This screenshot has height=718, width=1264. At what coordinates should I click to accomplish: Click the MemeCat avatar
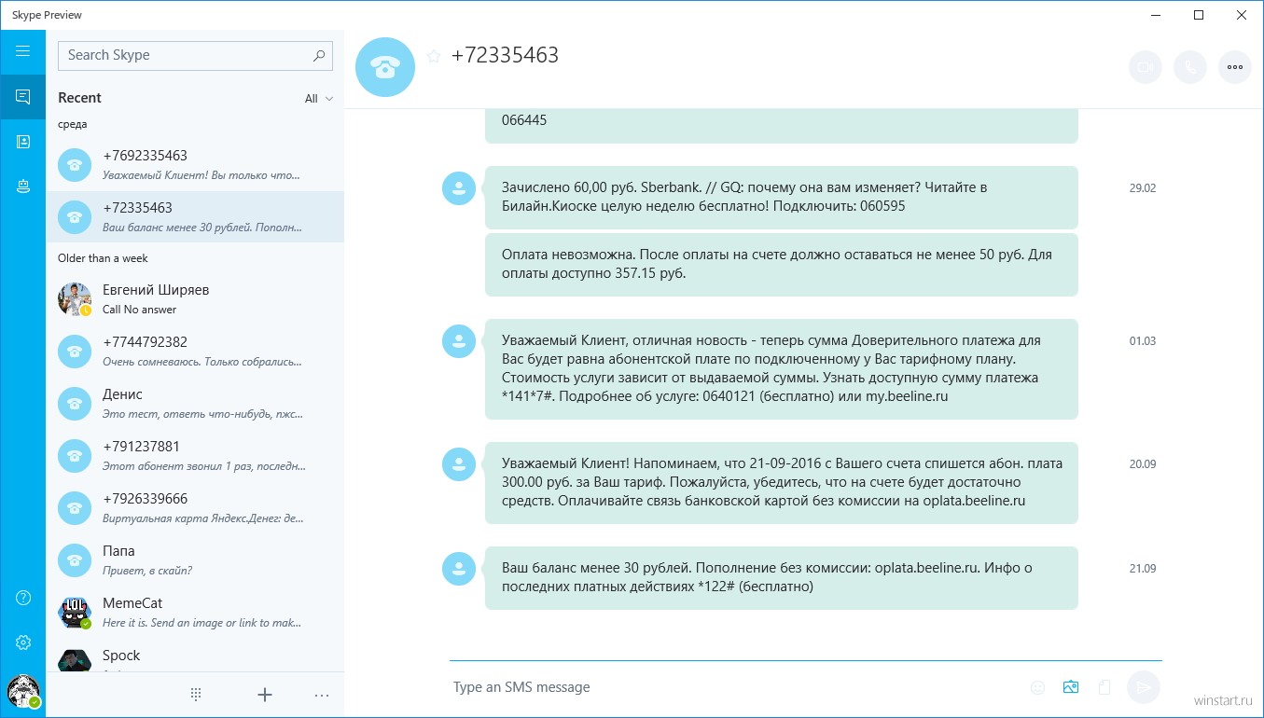[75, 613]
